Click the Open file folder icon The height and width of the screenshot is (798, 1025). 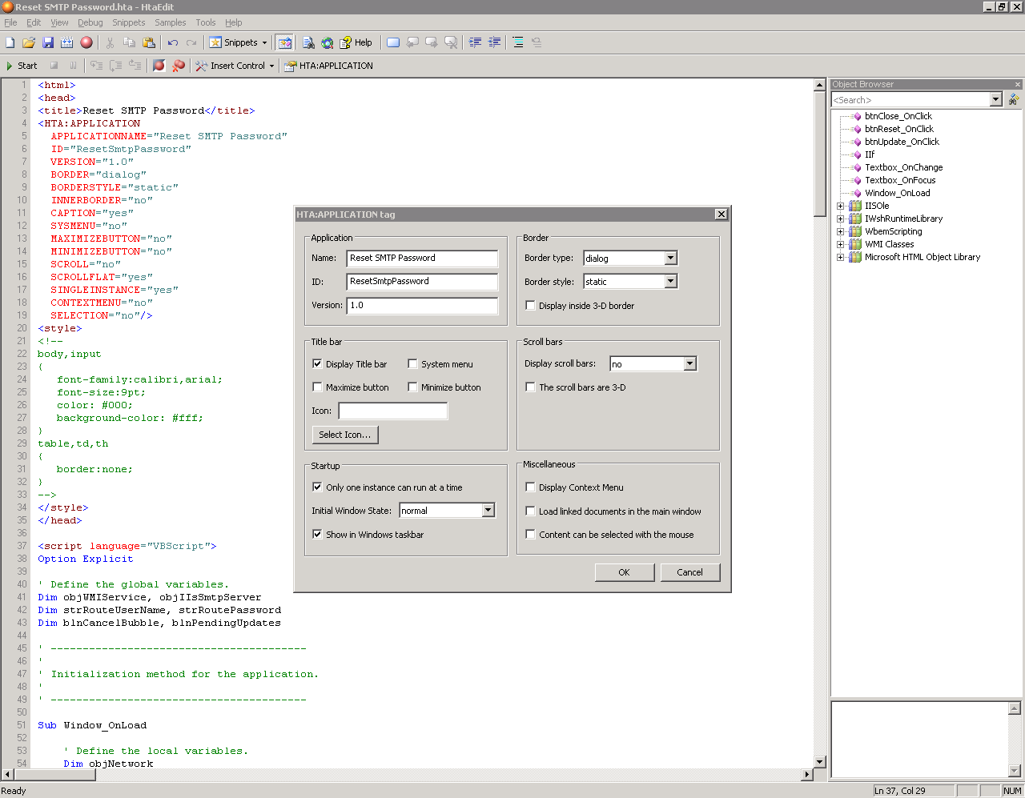29,42
